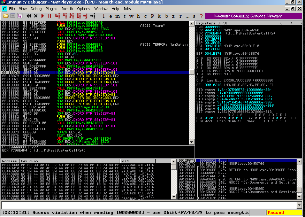This screenshot has width=305, height=217.
Task: Open the Help menu
Action: click(x=115, y=9)
